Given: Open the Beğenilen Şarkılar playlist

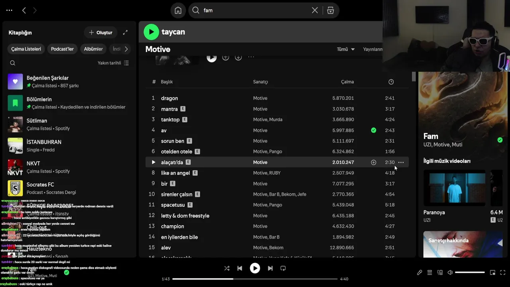Looking at the screenshot, I should (x=69, y=81).
